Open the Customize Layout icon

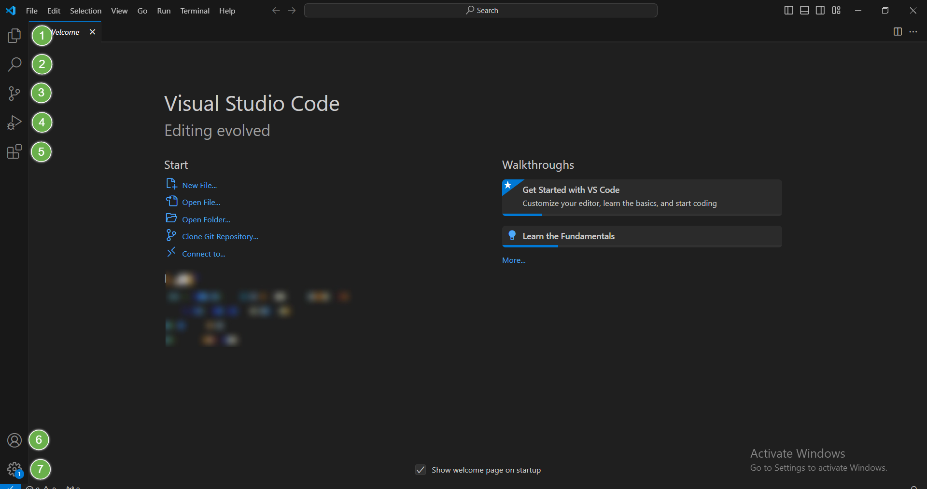(x=836, y=10)
